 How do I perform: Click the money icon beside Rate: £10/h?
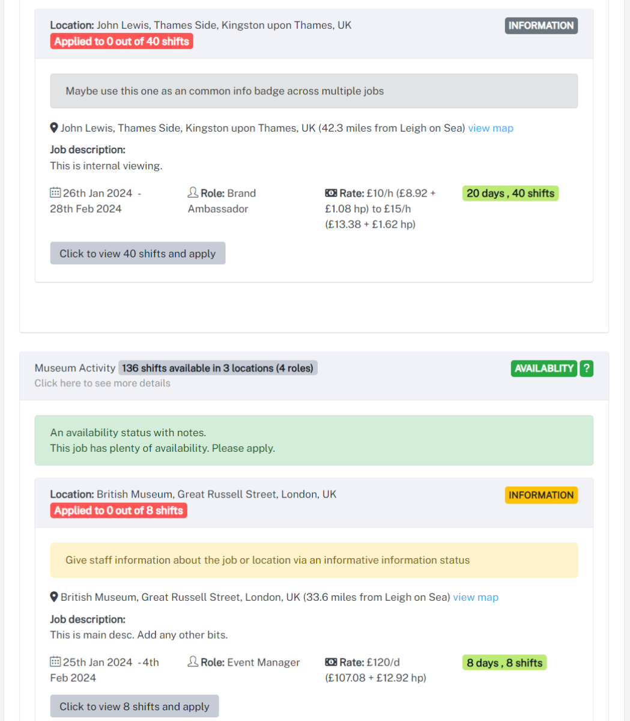331,193
